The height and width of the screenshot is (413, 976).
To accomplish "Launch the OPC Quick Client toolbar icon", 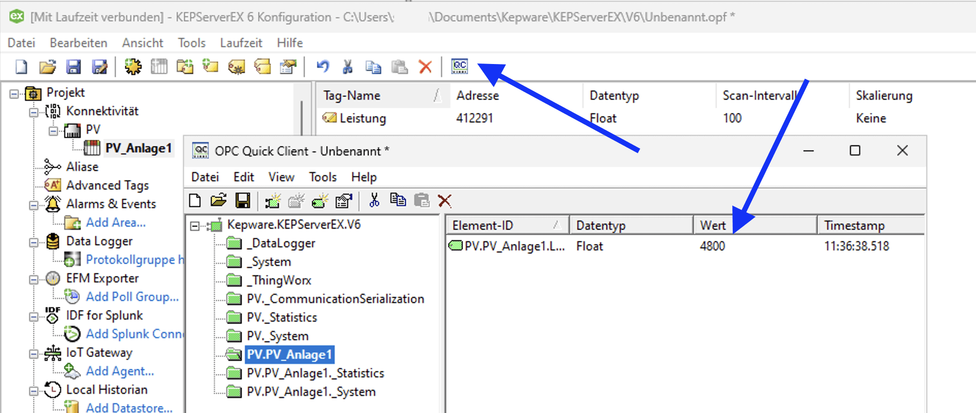I will 460,66.
